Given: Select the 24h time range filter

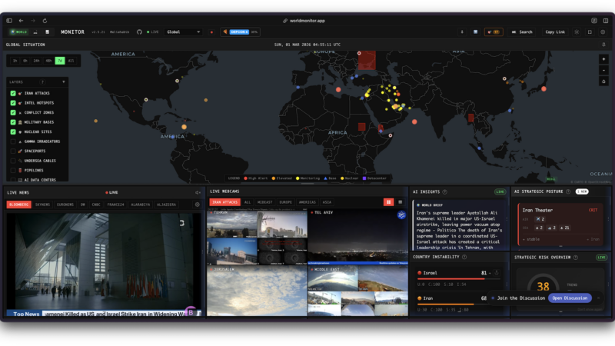Looking at the screenshot, I should 37,60.
